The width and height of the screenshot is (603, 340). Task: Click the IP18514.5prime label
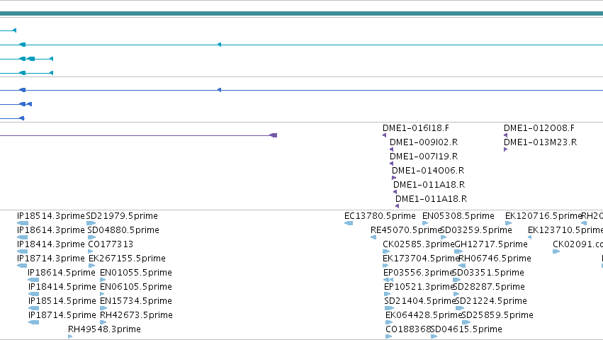[x=62, y=301]
